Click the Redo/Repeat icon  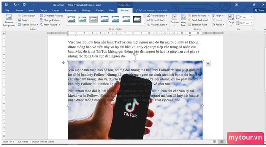24,5
